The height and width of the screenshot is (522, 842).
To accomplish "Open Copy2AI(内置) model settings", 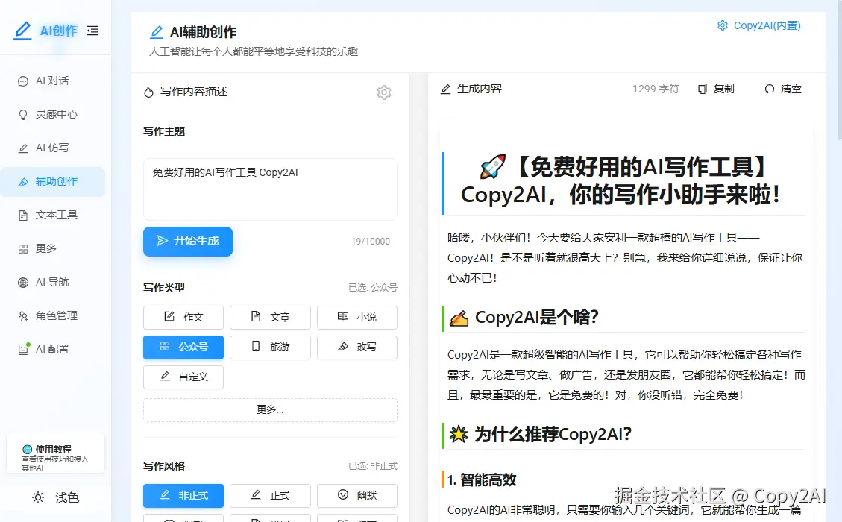I will tap(759, 26).
